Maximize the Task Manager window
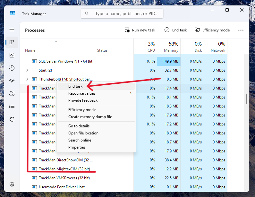The height and width of the screenshot is (197, 255). tap(227, 10)
